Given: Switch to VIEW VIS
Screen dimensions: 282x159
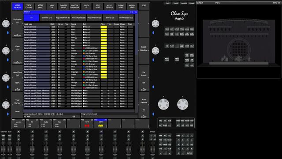Looking at the screenshot, I should (52, 7).
